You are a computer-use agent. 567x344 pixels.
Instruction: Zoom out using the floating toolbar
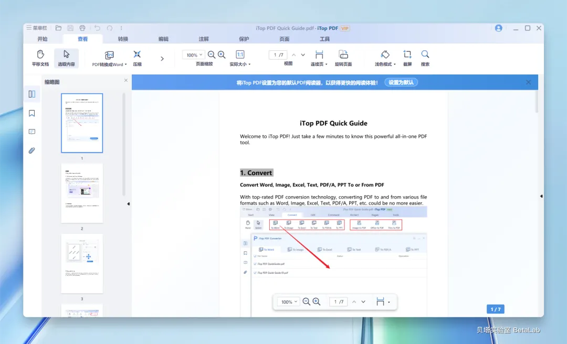click(x=306, y=302)
